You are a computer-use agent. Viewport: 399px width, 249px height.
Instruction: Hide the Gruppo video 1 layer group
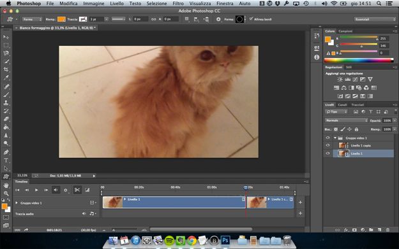point(327,138)
